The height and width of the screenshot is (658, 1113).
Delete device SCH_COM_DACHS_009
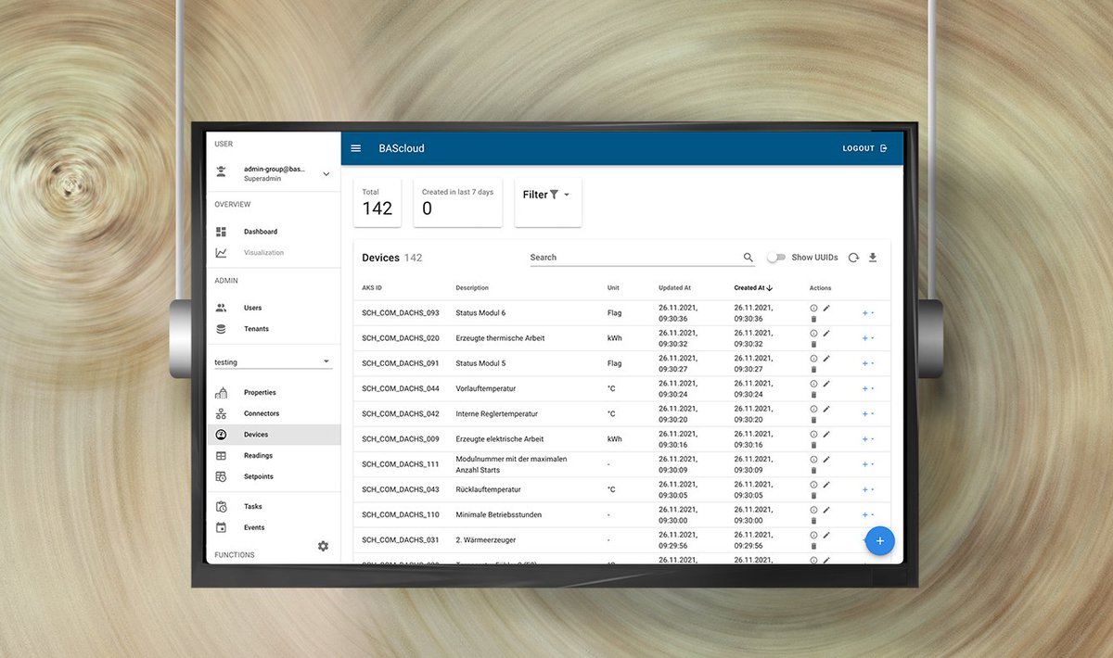coord(813,445)
